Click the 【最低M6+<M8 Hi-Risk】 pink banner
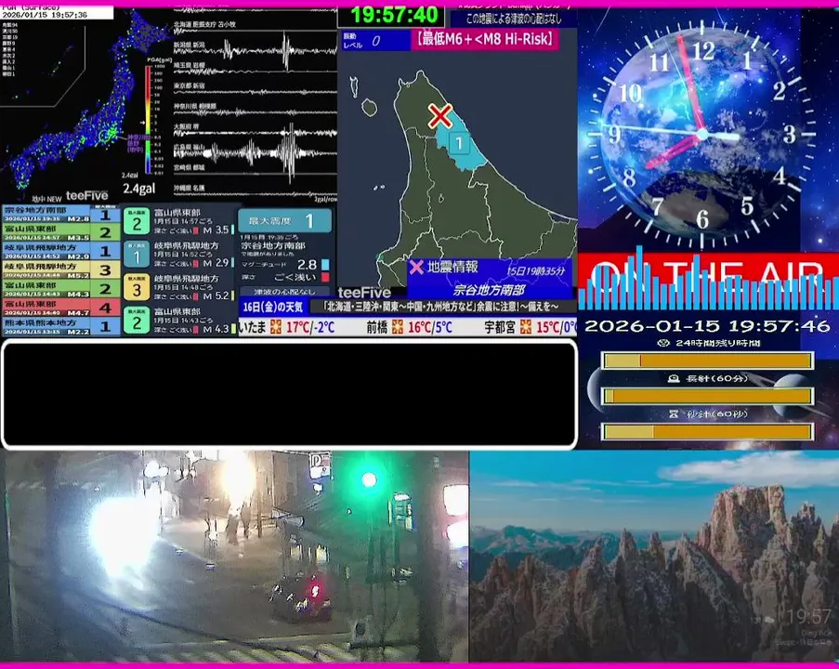 pyautogui.click(x=485, y=40)
